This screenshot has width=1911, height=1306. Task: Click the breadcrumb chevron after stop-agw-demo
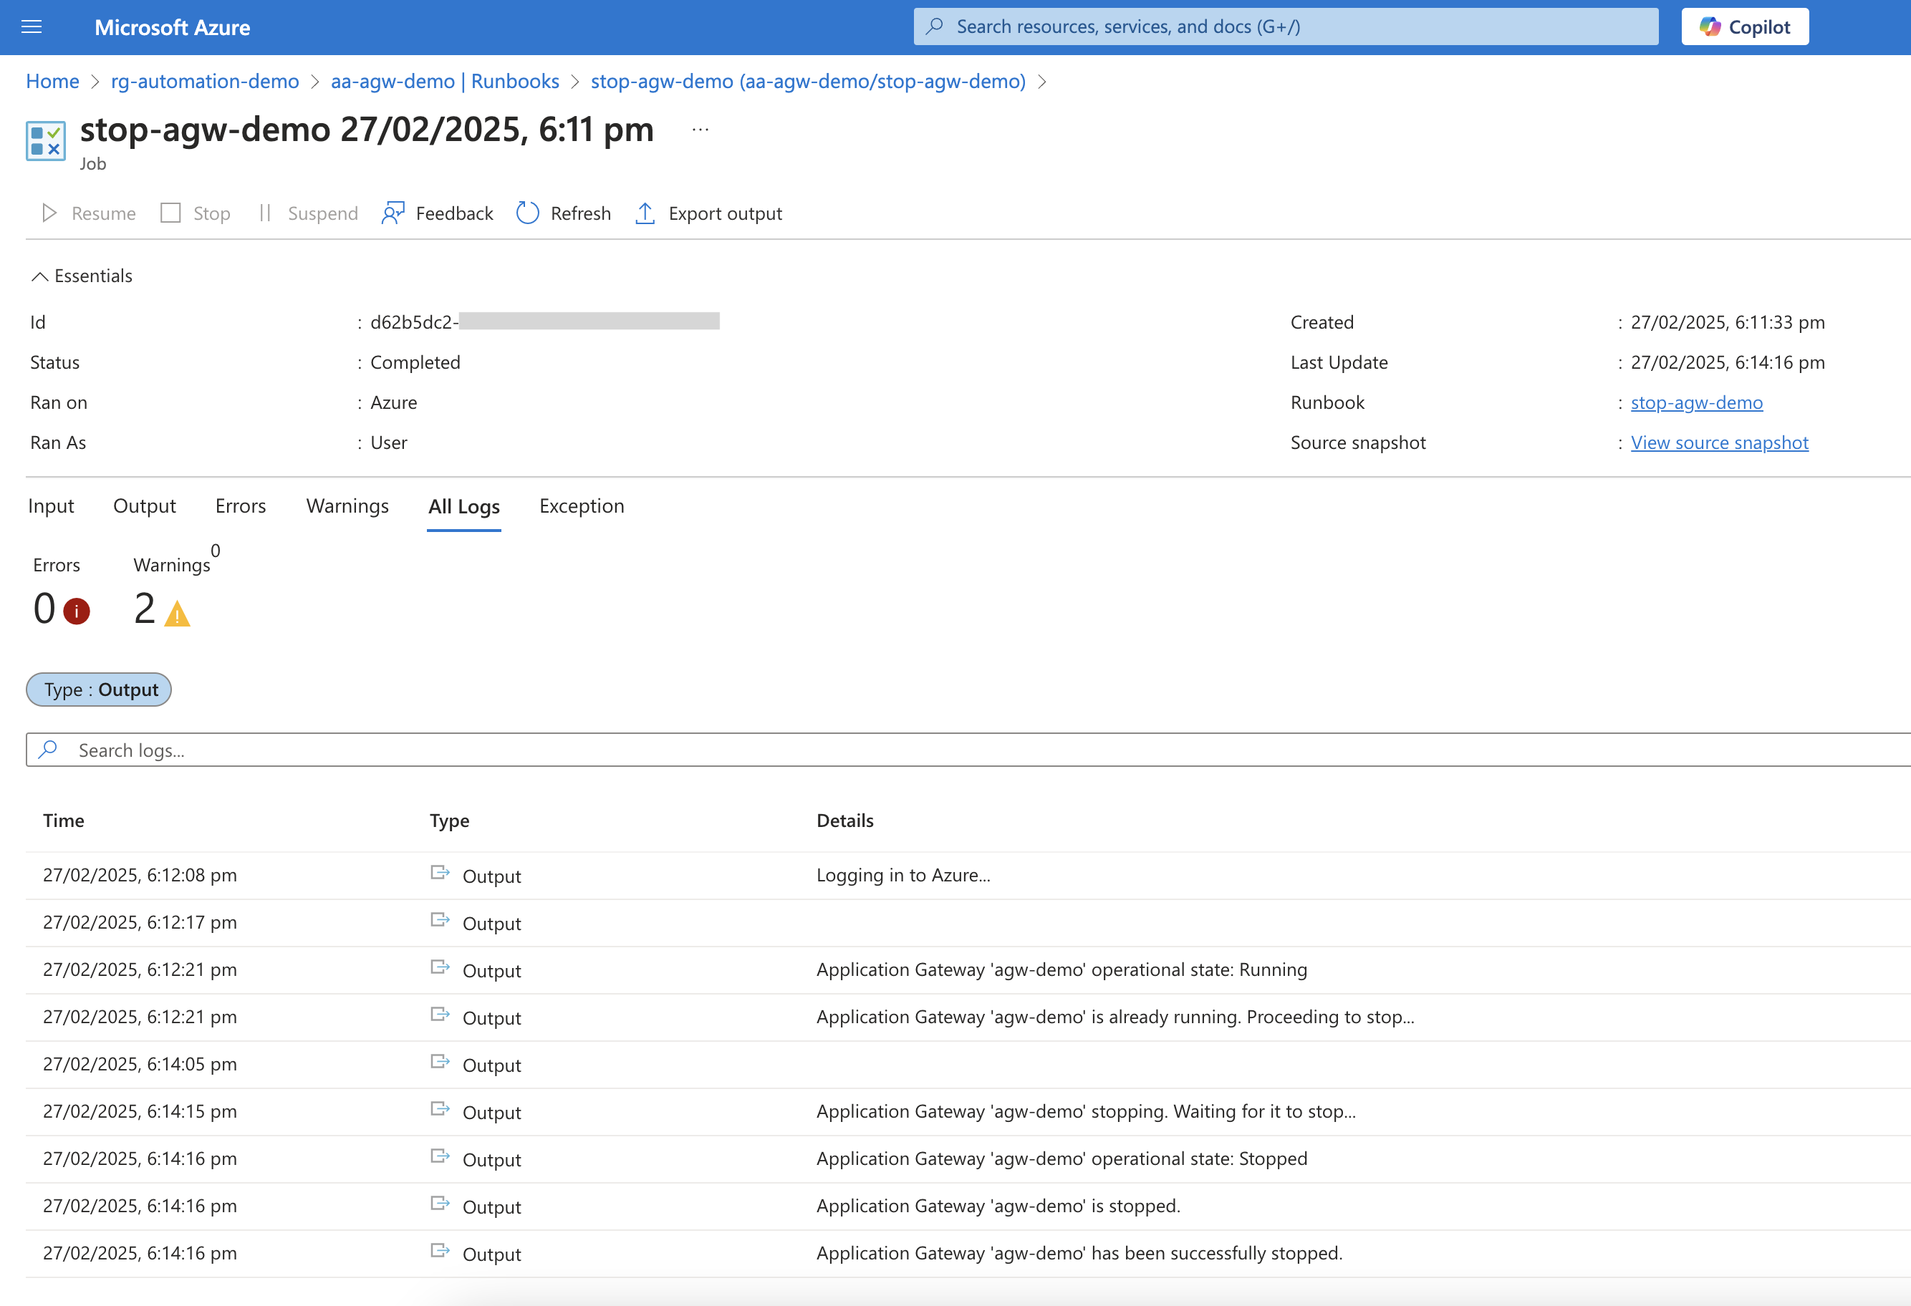1042,82
